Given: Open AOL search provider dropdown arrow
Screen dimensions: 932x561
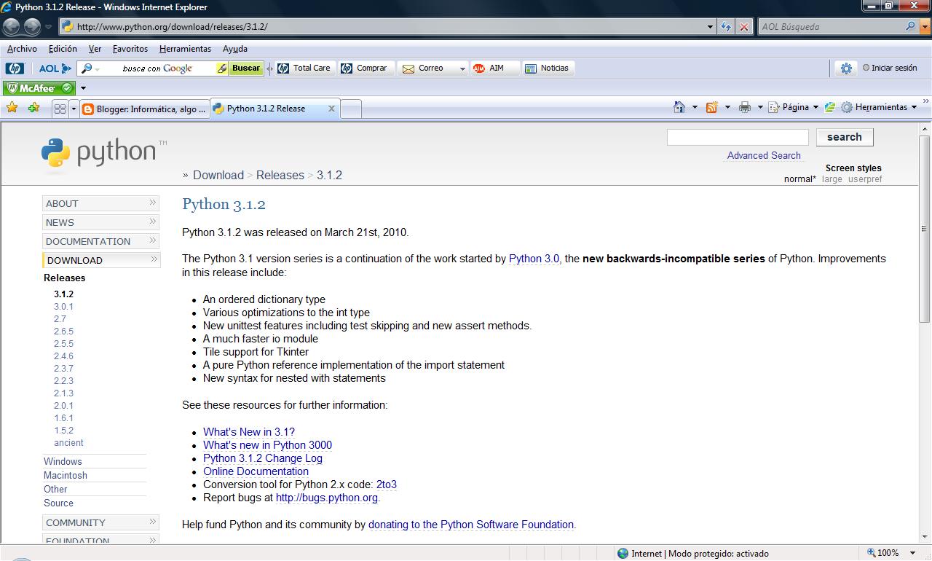Looking at the screenshot, I should click(x=924, y=27).
